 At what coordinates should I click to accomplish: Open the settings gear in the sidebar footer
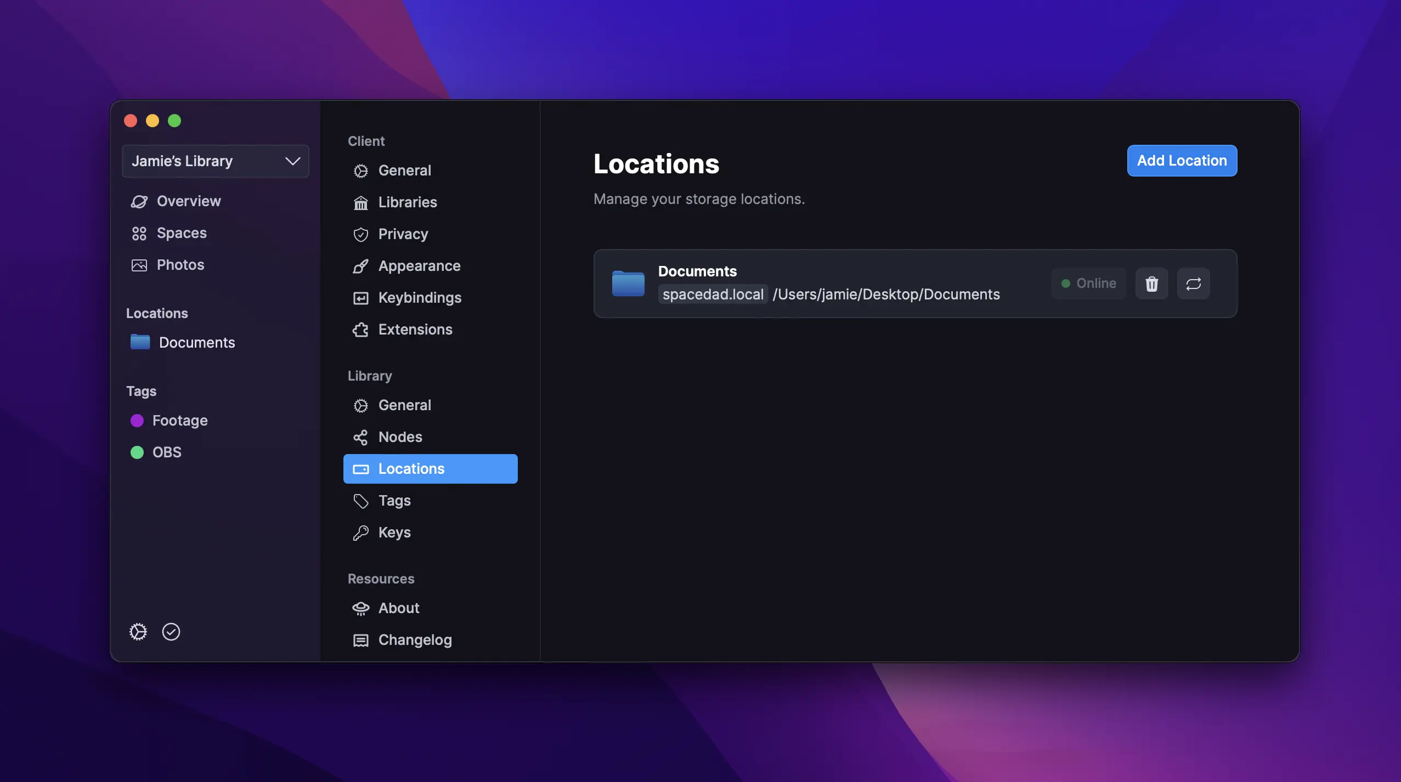coord(138,631)
